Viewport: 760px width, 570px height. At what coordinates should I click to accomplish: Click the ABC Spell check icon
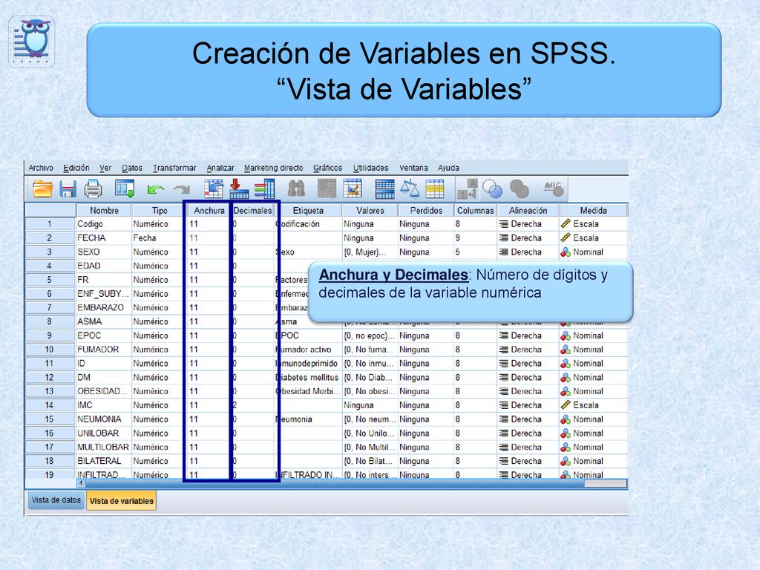554,189
